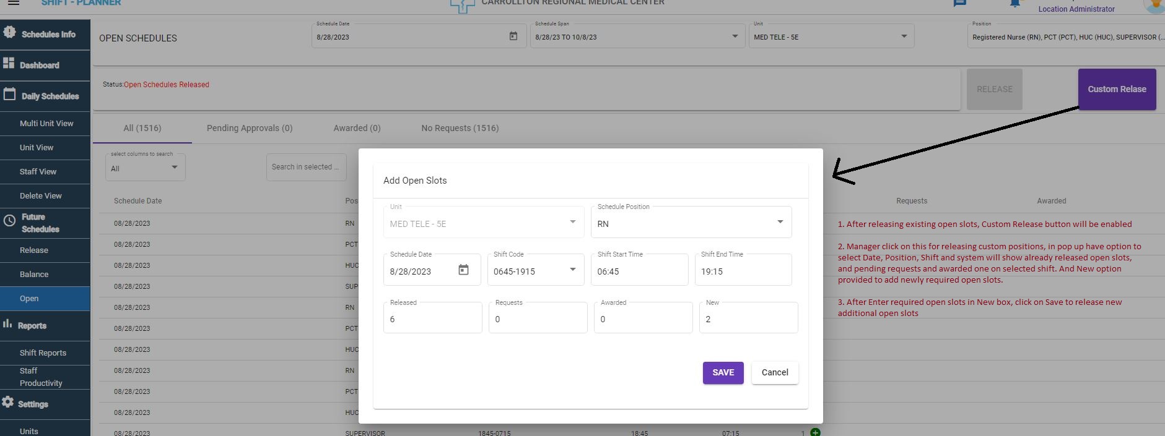Click the Dashboard grid icon
The width and height of the screenshot is (1165, 436).
(9, 63)
